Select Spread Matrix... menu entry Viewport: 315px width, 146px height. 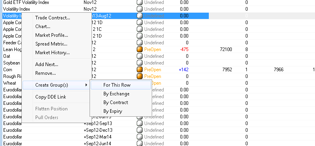pyautogui.click(x=51, y=44)
